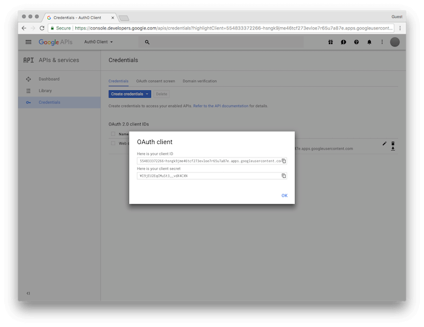Click the APIs & services header

click(59, 60)
